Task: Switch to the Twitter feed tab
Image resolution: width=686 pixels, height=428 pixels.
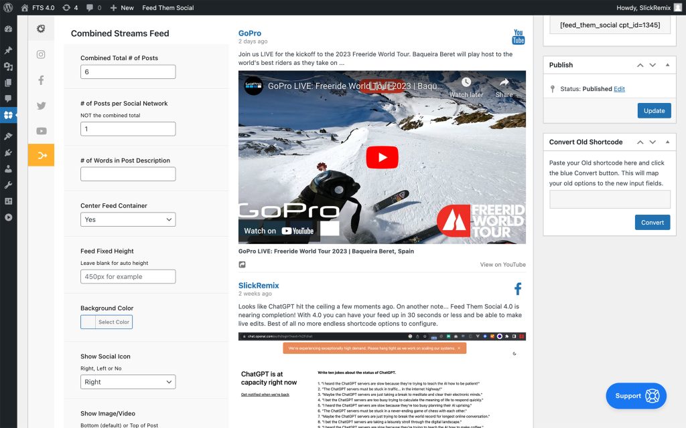Action: point(41,106)
